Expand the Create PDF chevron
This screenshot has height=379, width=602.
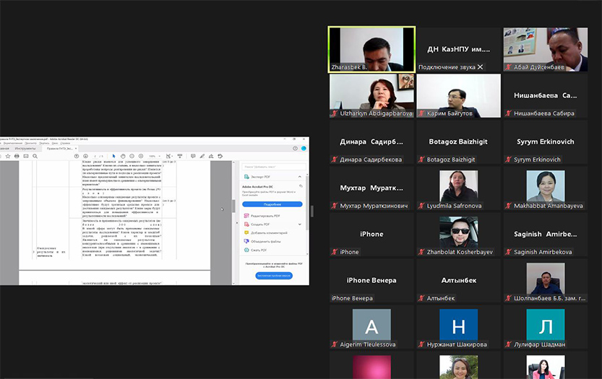[x=300, y=224]
